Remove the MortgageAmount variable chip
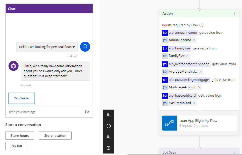 click(x=199, y=87)
